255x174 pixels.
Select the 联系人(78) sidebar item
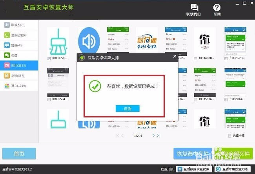[x=19, y=25]
